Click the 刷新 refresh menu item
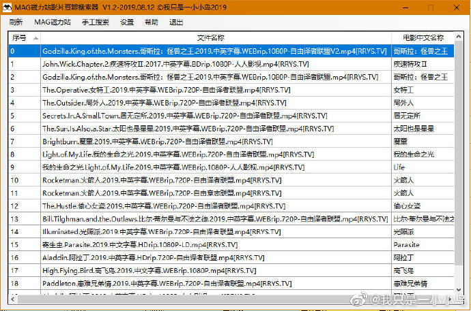471x311 pixels. (16, 22)
